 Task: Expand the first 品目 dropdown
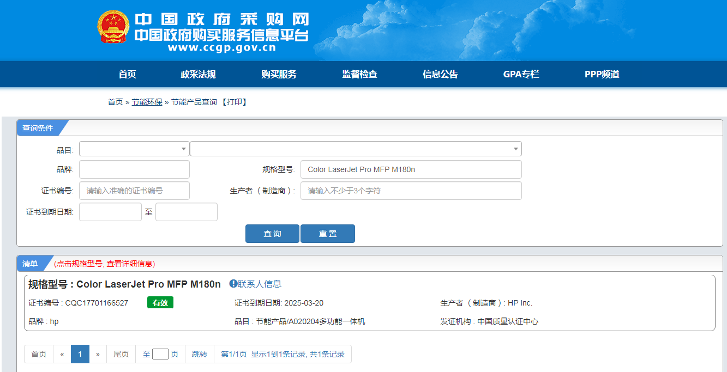point(134,149)
